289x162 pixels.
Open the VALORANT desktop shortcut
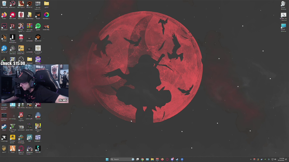pos(4,27)
